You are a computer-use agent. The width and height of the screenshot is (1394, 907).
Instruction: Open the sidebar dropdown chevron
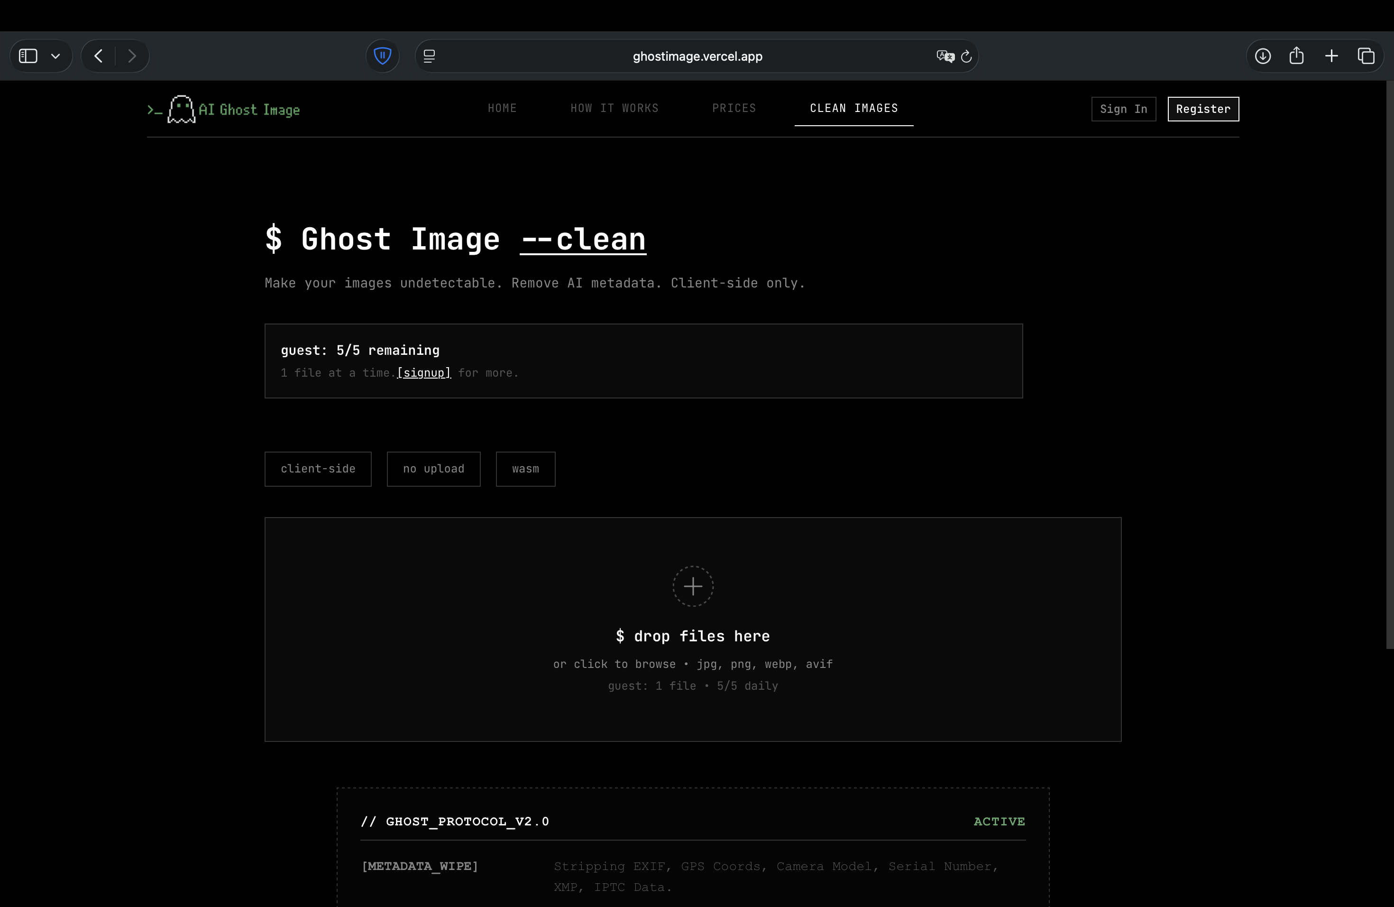pyautogui.click(x=55, y=56)
